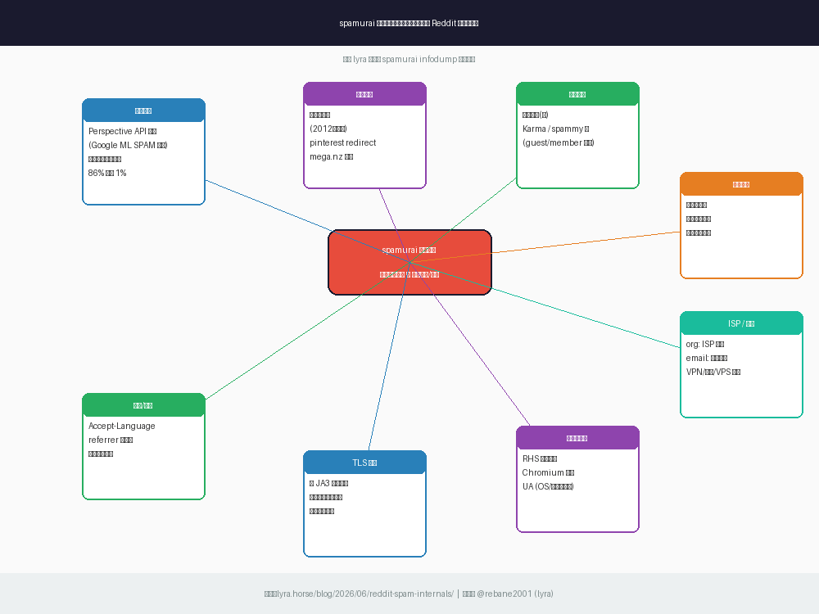Screen dimensions: 819x614
Task: Click the 'UA (OS/' line
Action: coord(548,486)
